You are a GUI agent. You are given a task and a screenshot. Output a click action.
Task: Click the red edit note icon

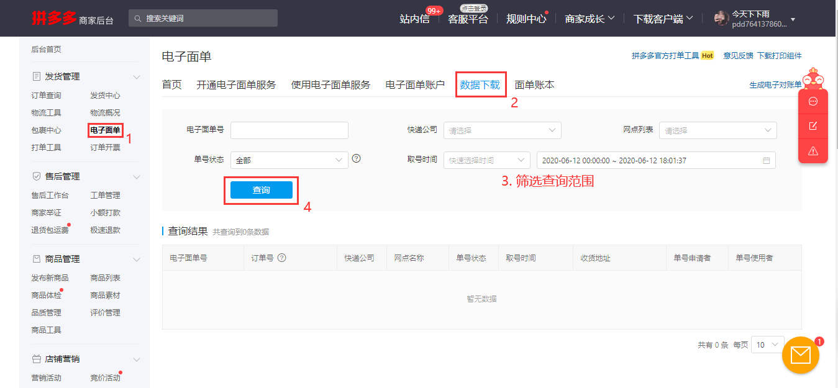[x=813, y=126]
